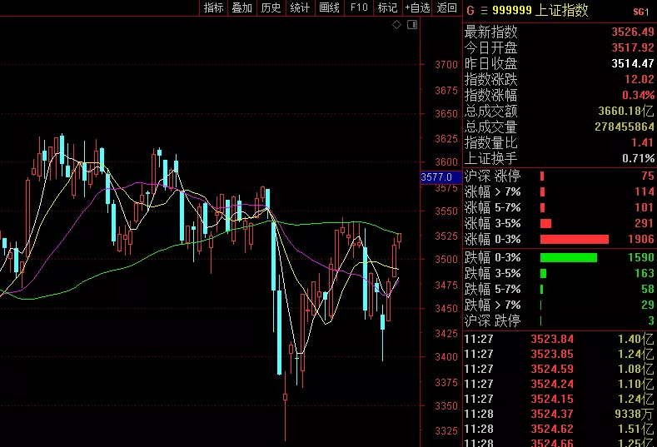The width and height of the screenshot is (657, 447).
Task: Click the tick row with volume 9338万
Action: (x=560, y=415)
